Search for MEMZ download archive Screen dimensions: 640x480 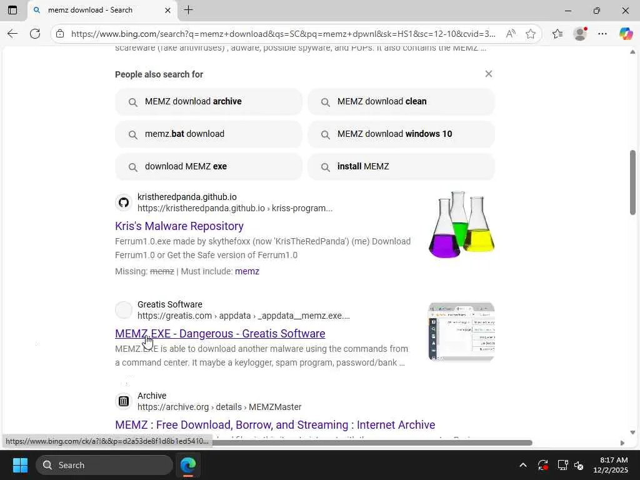click(x=209, y=102)
